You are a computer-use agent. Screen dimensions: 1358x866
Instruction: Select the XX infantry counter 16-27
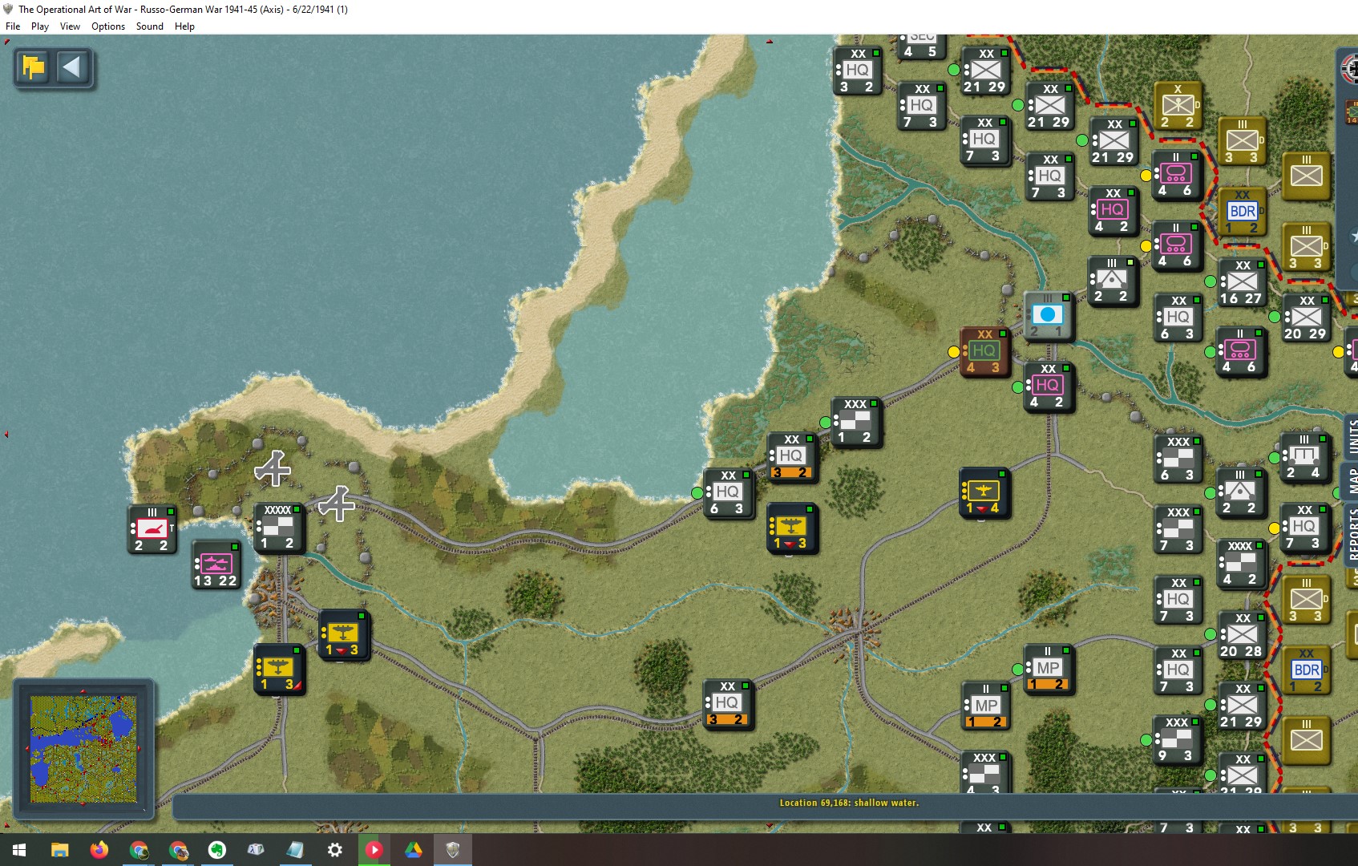click(1242, 282)
